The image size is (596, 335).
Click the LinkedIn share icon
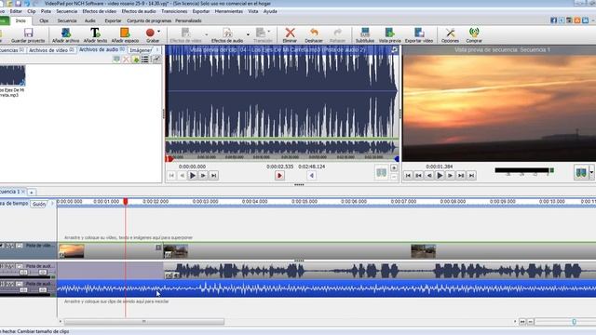(x=586, y=20)
